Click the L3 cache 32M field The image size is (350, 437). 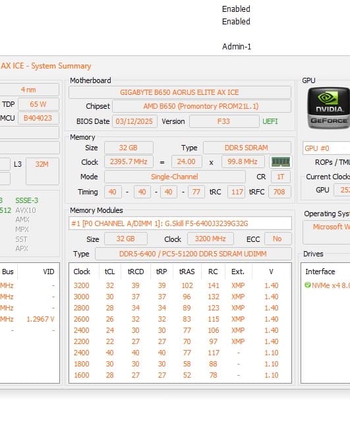[42, 171]
